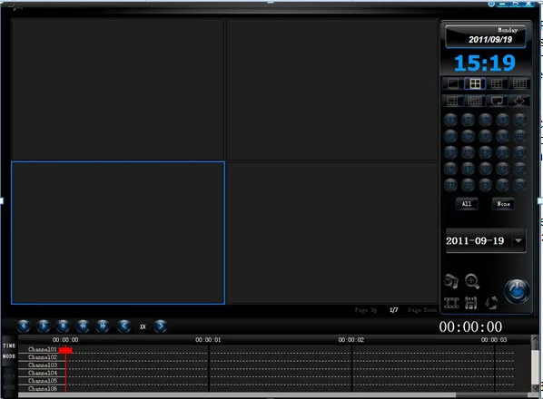The height and width of the screenshot is (399, 543).
Task: Toggle the full-screen monitor display icon
Action: [497, 101]
